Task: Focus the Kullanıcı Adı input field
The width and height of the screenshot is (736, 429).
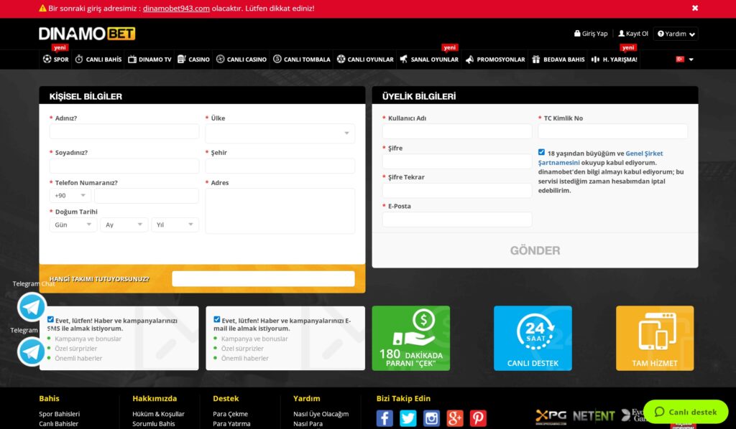Action: tap(457, 131)
